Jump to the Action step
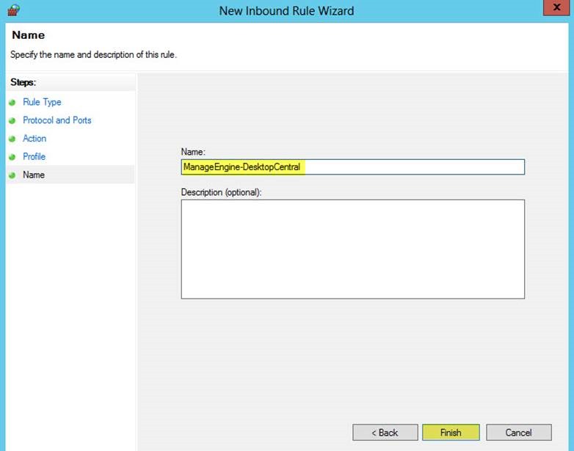Screen dimensions: 574x451 [34, 139]
